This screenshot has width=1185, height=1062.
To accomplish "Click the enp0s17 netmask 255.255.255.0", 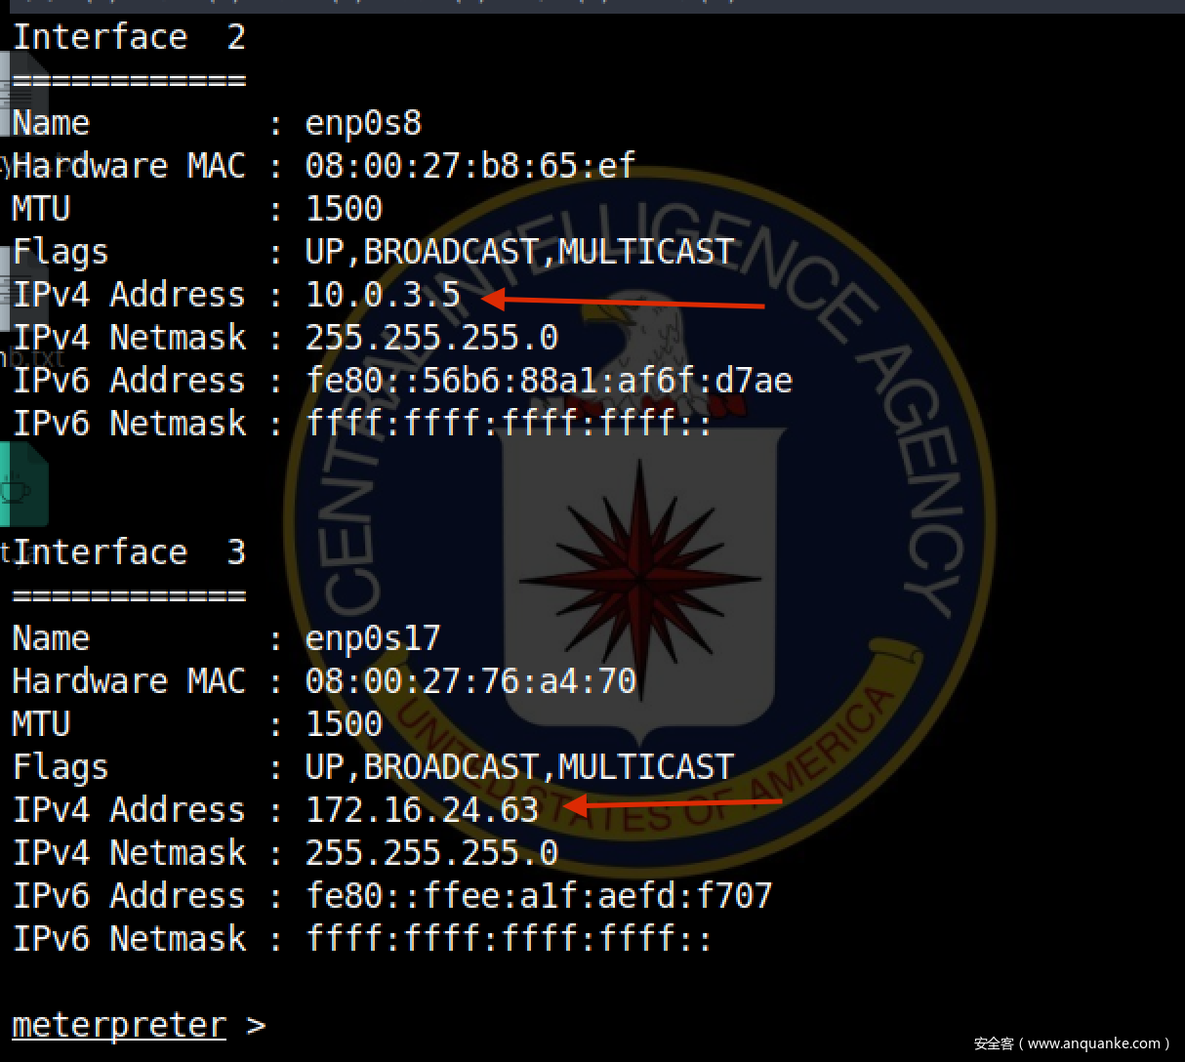I will pyautogui.click(x=431, y=852).
